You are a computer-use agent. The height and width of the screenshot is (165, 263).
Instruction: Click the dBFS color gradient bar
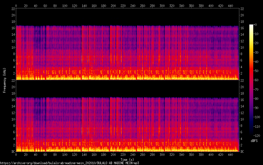point(251,80)
